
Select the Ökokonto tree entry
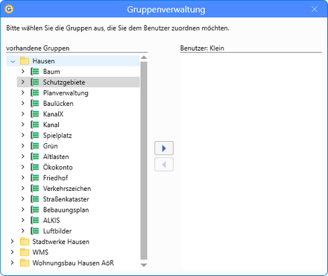point(58,167)
